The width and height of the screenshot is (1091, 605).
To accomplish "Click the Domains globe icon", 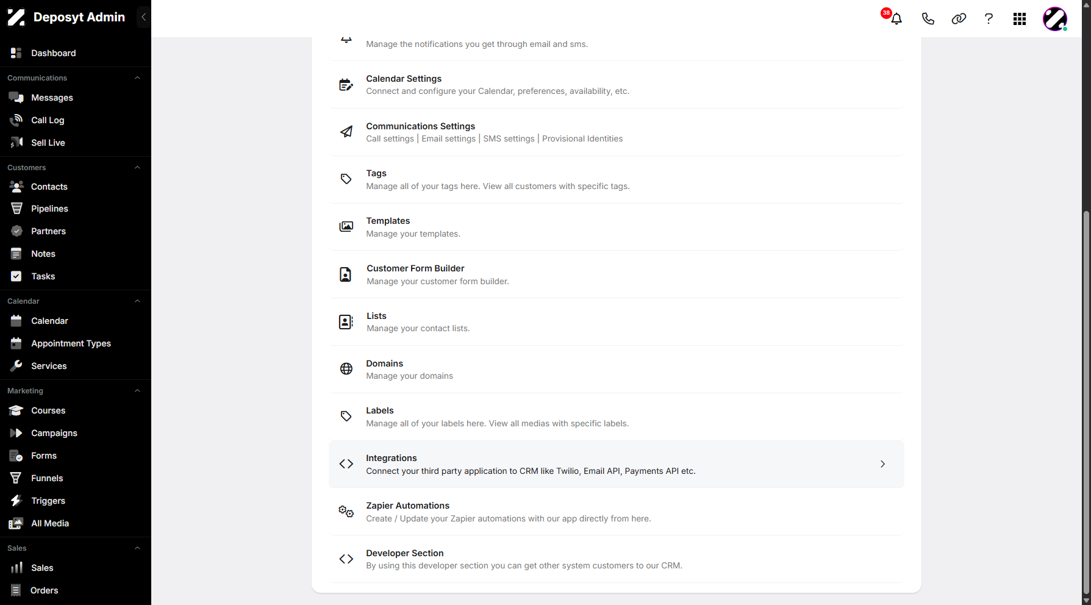I will tap(346, 369).
